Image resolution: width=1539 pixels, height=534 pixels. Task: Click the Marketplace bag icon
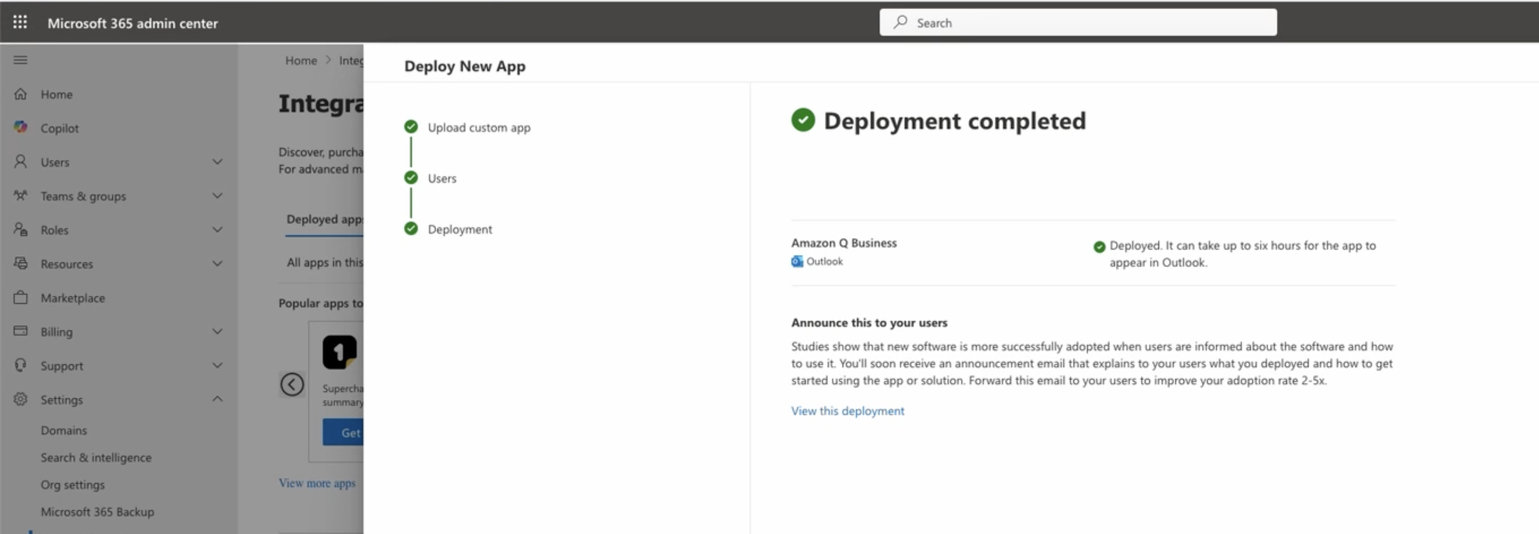pyautogui.click(x=20, y=297)
